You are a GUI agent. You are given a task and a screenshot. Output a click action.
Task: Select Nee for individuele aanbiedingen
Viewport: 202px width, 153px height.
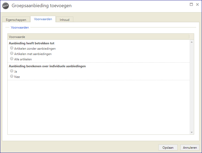pyautogui.click(x=12, y=76)
